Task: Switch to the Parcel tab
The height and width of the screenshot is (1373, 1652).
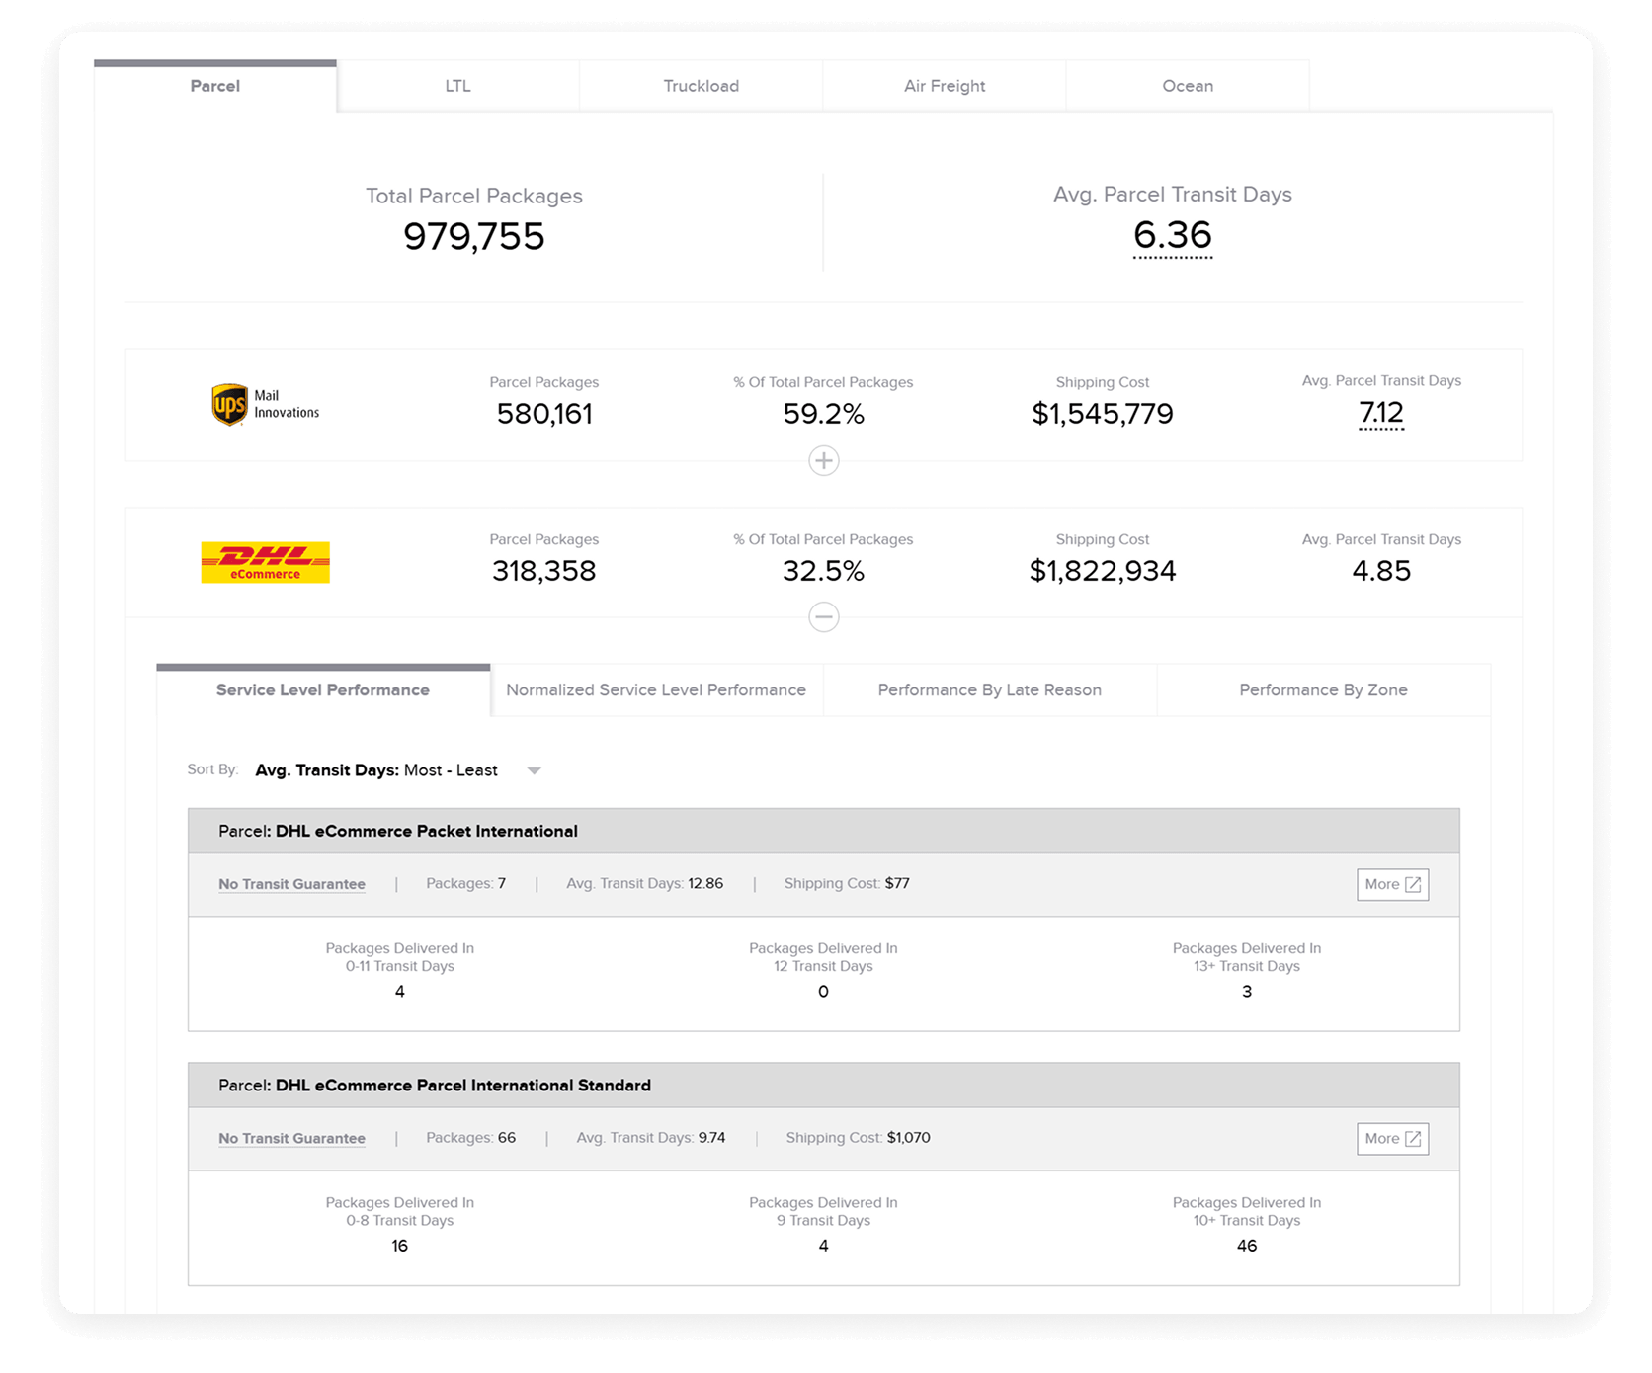Action: tap(215, 86)
